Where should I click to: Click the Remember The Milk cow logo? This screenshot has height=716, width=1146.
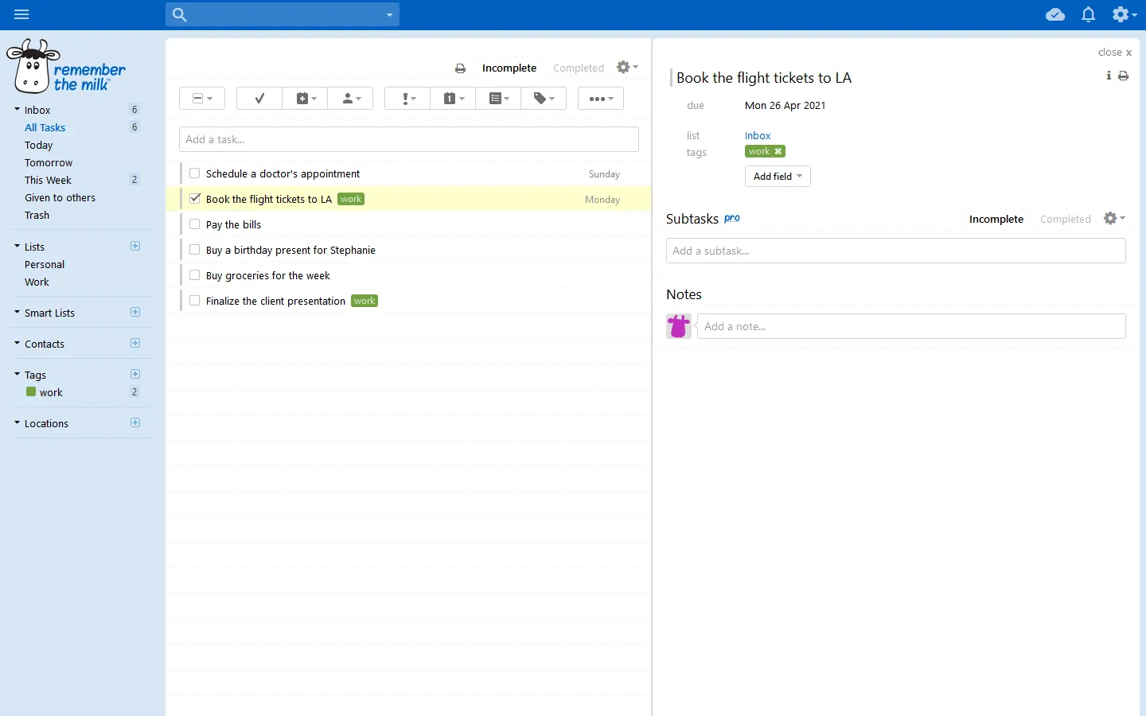(66, 67)
